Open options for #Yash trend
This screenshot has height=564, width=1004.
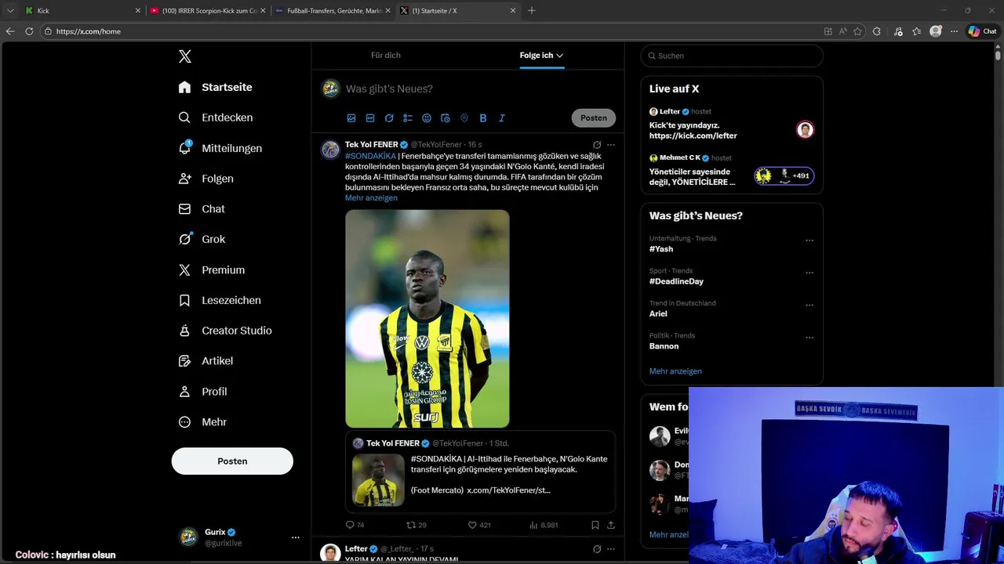pyautogui.click(x=809, y=240)
